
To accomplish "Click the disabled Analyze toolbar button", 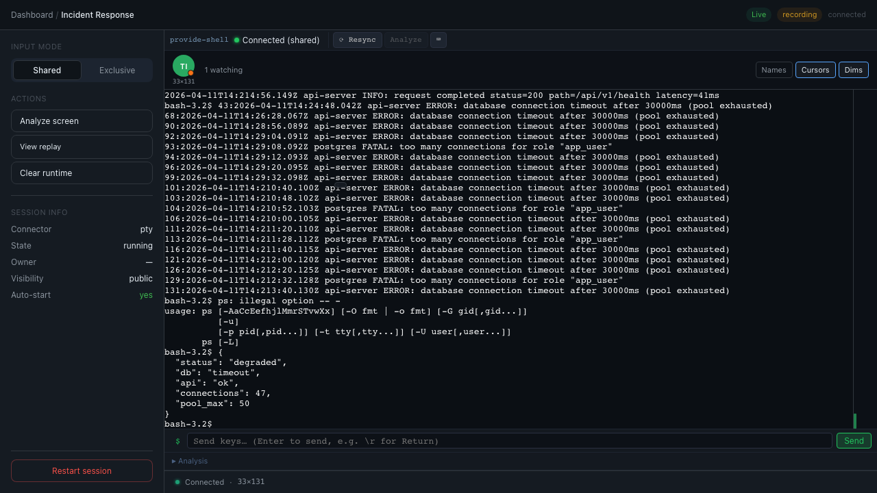I will (x=406, y=40).
